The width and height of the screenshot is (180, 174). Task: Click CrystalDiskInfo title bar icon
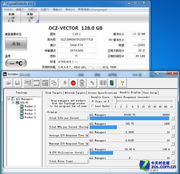(4, 4)
